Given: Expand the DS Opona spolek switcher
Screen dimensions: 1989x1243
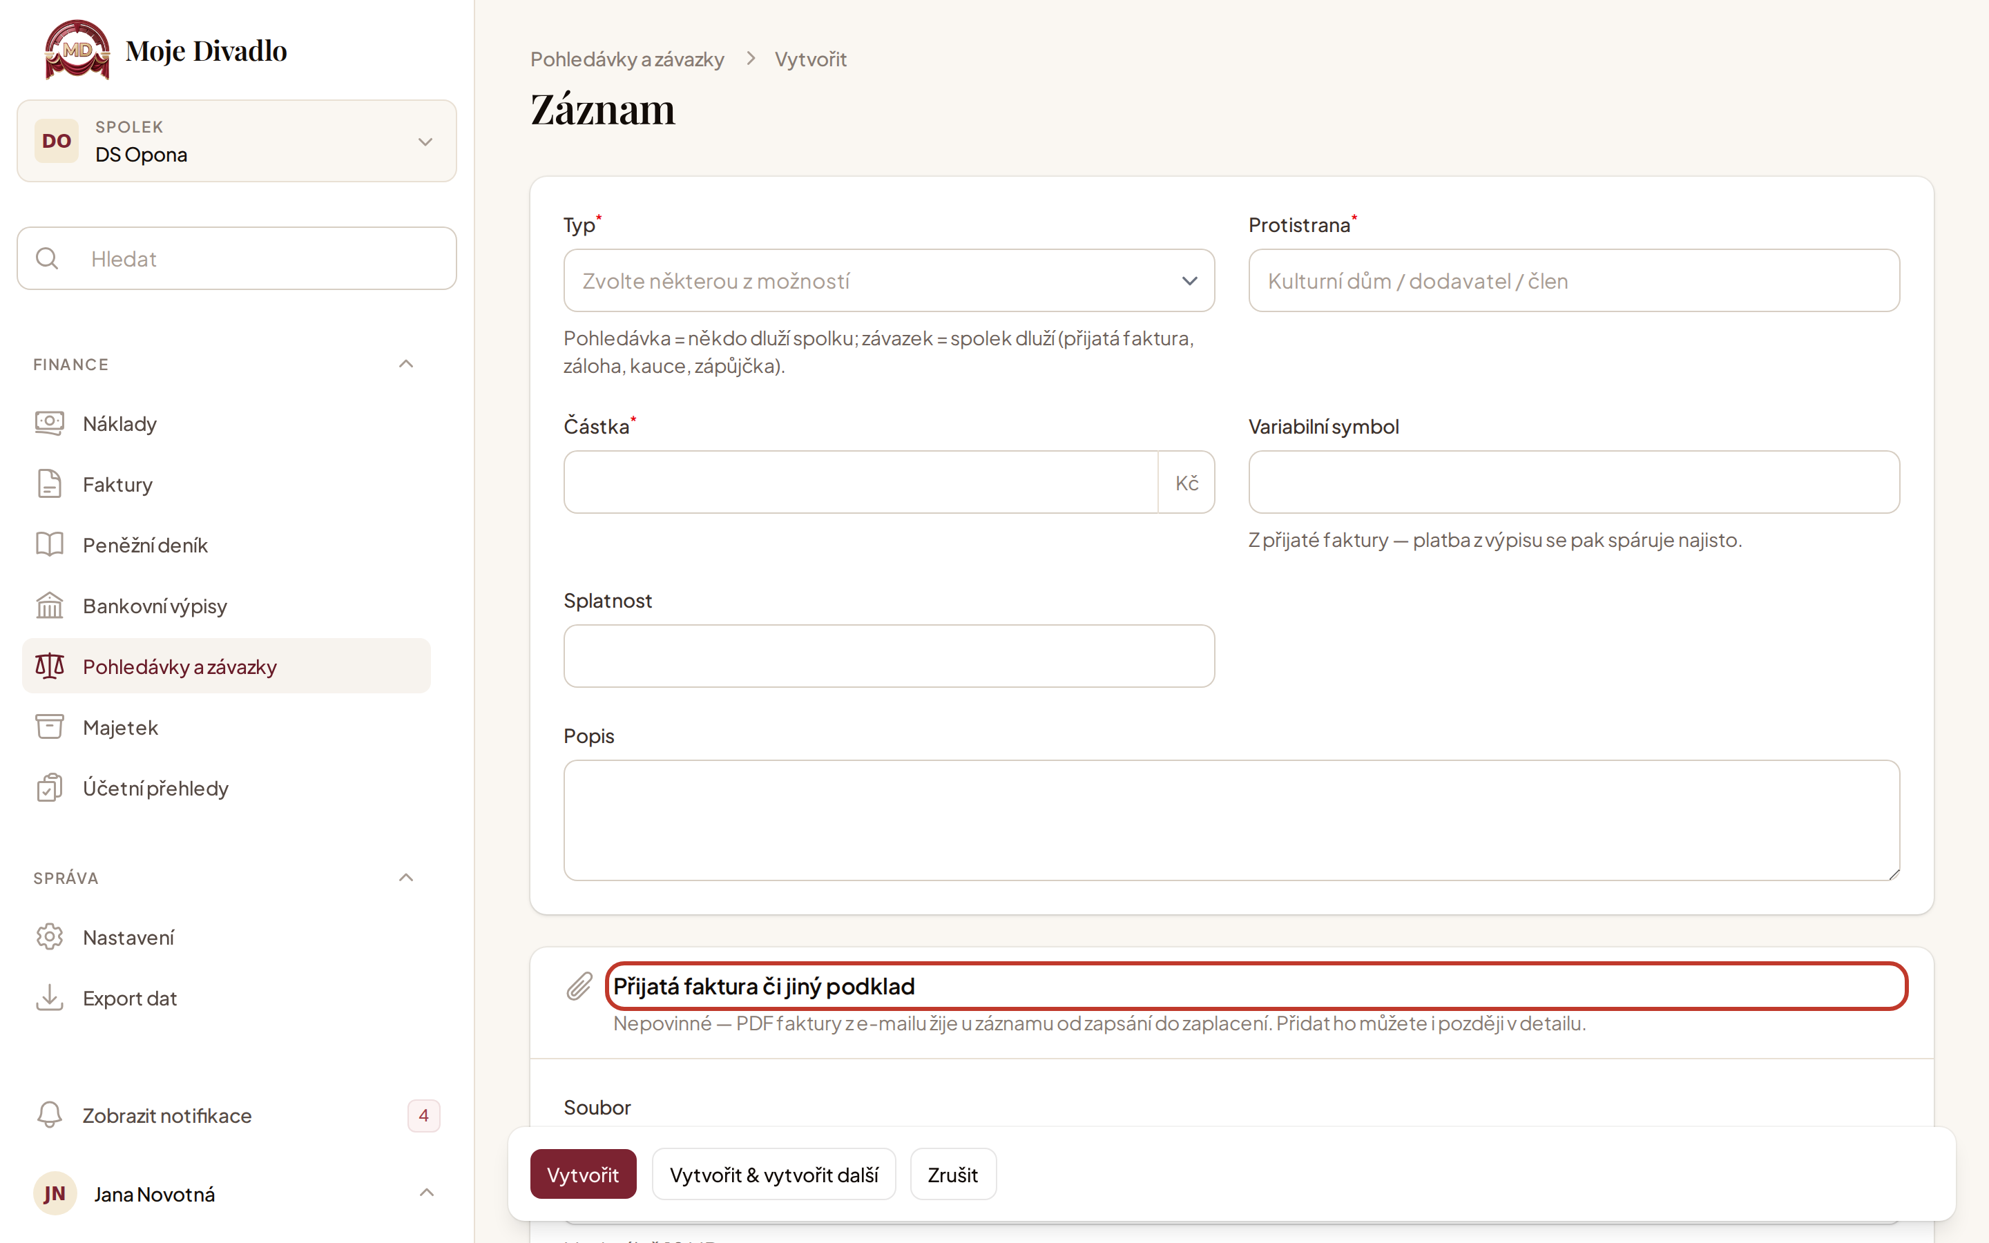Looking at the screenshot, I should click(x=237, y=141).
